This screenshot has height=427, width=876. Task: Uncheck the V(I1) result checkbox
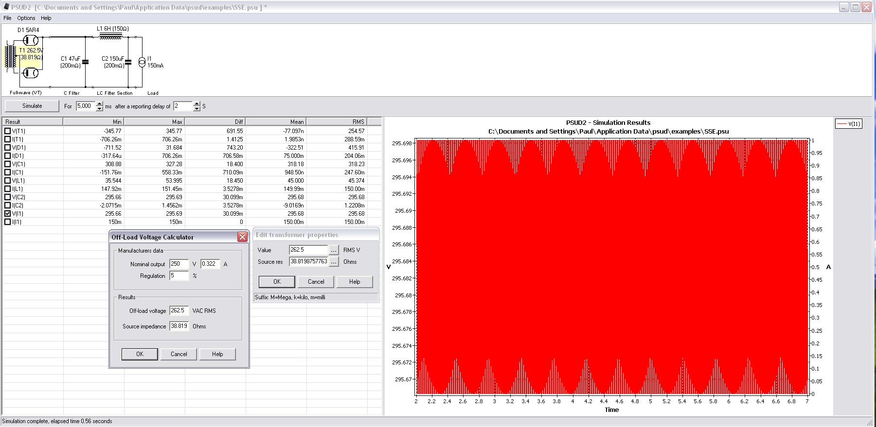(7, 214)
